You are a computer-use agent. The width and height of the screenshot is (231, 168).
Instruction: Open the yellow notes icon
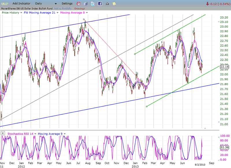pyautogui.click(x=114, y=4)
